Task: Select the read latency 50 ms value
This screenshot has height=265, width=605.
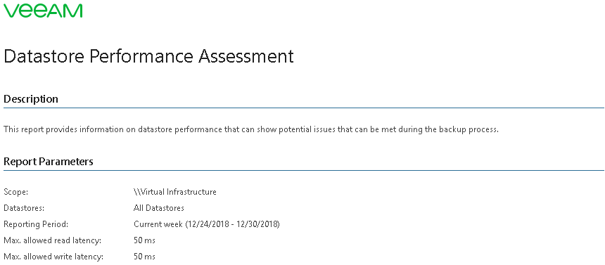Action: [x=144, y=240]
